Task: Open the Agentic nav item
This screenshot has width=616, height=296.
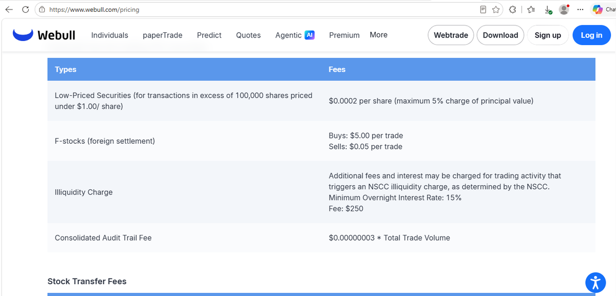Action: tap(288, 35)
